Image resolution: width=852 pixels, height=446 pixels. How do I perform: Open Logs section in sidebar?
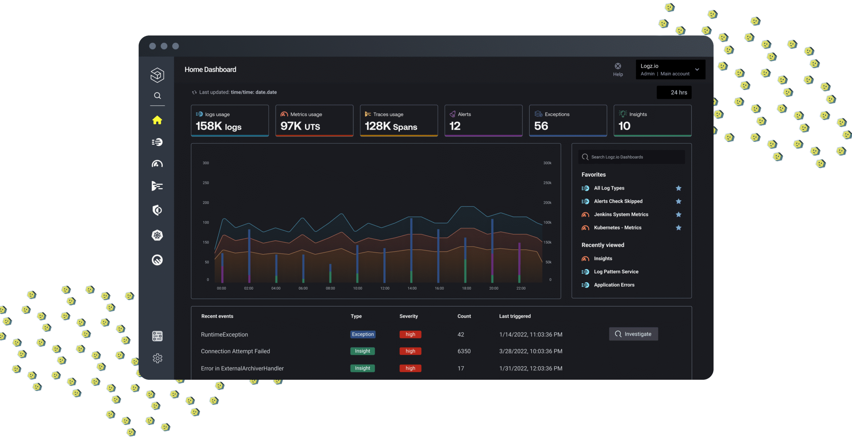[157, 142]
